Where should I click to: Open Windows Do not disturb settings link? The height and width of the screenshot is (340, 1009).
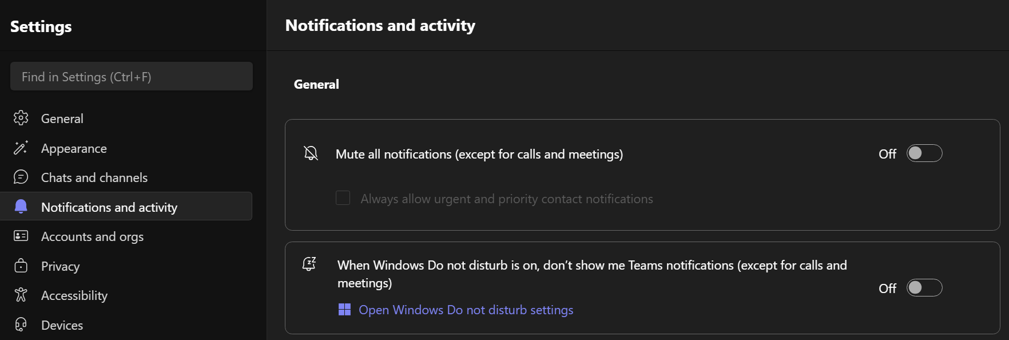click(x=466, y=310)
